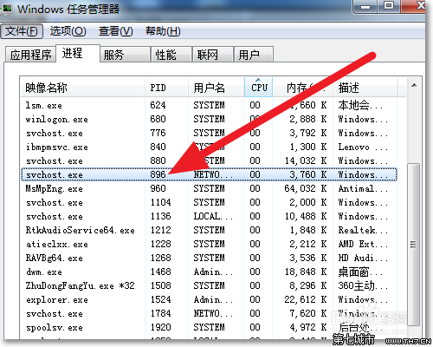This screenshot has width=433, height=347.
Task: Open the 文件(F) menu
Action: click(x=22, y=31)
